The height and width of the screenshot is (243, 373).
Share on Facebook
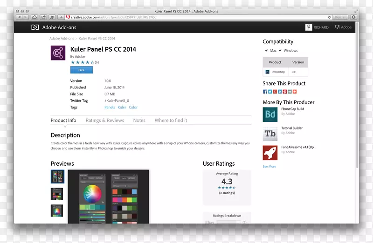point(265,91)
